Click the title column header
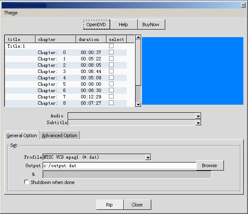Screen dimensions: 248x214 point(20,39)
